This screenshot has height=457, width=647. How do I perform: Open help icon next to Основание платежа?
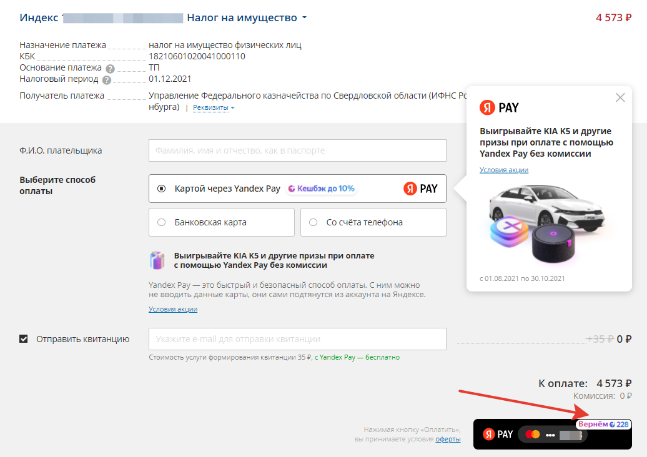110,69
